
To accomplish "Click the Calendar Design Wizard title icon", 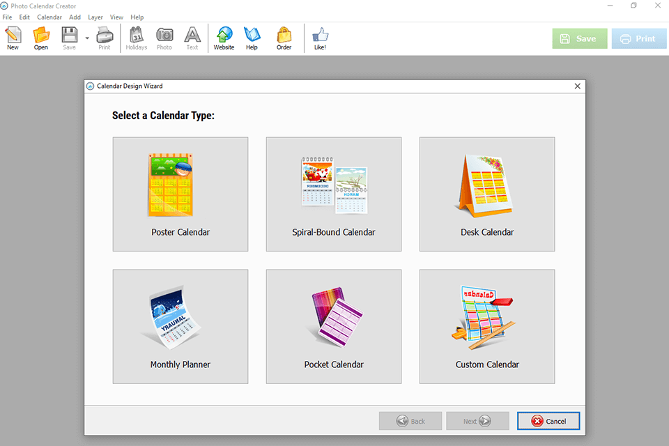I will [90, 86].
